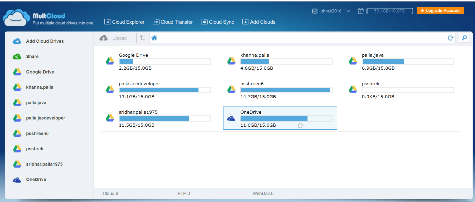The image size is (475, 202).
Task: Select palla.java in sidebar
Action: click(36, 103)
